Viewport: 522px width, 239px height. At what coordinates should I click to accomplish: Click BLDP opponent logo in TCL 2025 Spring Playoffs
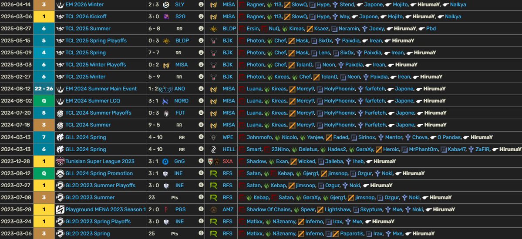coord(166,40)
